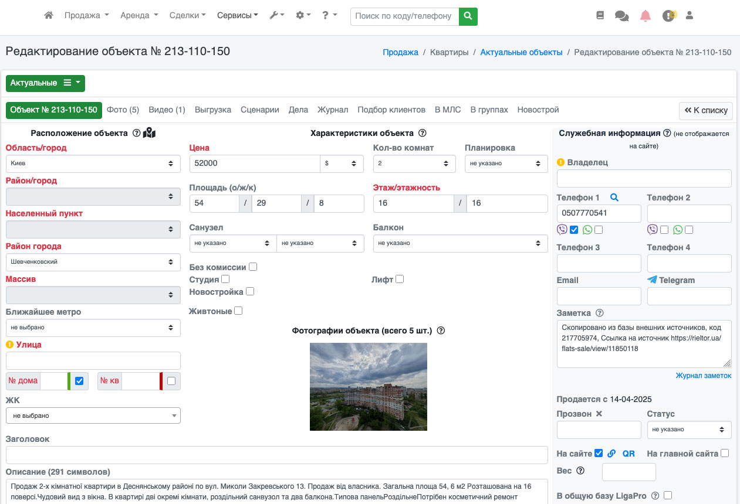
Task: Check the Новостройка checkbox
Action: [x=250, y=291]
